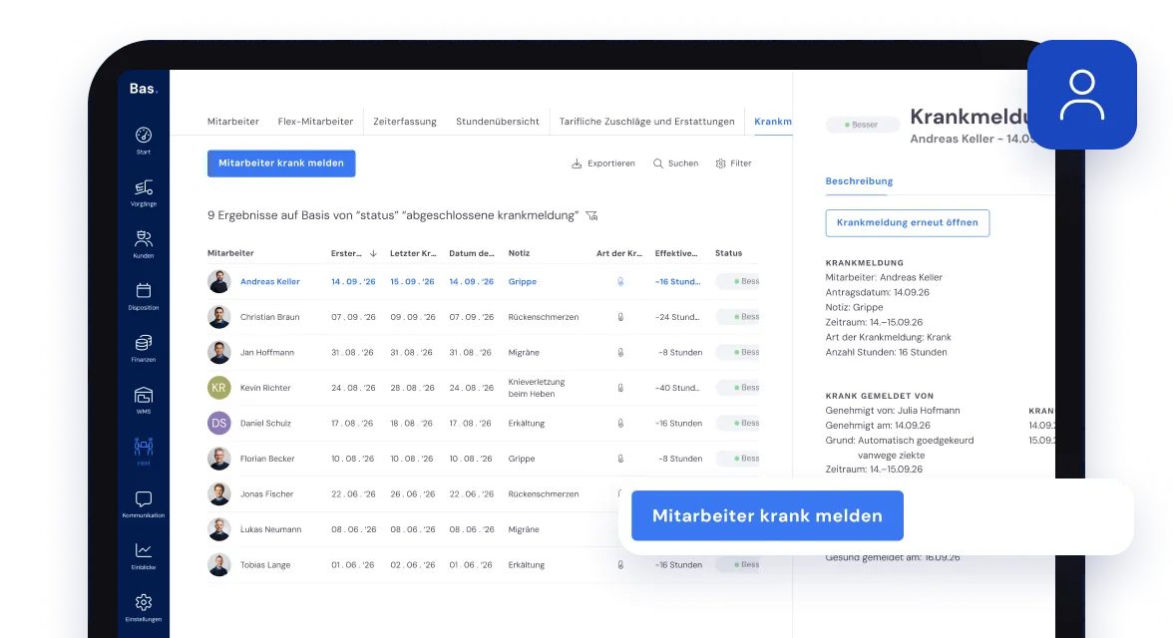
Task: Click Jan Hoffmann's profile photo
Action: tap(219, 352)
